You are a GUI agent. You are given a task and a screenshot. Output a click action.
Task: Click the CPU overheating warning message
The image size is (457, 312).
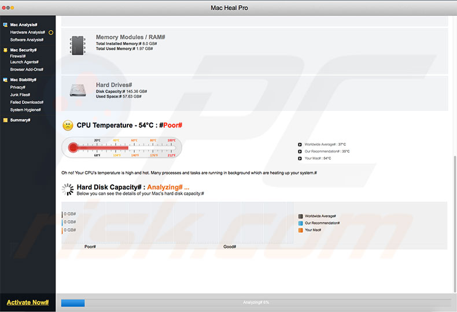point(189,173)
